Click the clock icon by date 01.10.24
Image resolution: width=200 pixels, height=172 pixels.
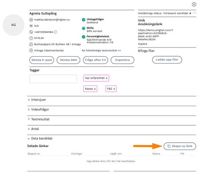coord(31,38)
